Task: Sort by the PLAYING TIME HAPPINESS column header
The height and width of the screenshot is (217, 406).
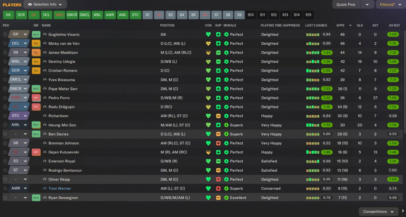Action: click(280, 25)
